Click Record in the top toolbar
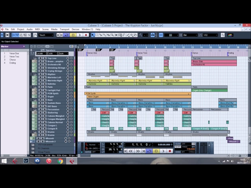Viewport: 251px width, 188px height. pos(86,35)
